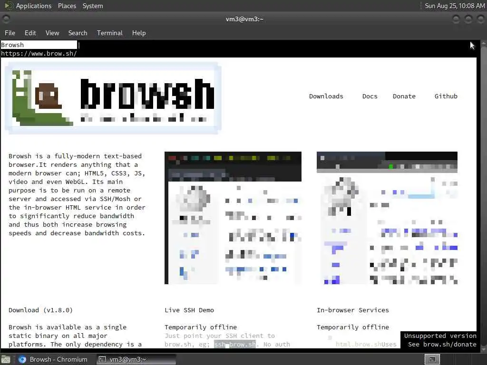Switch to Browsh - Chromium taskbar window
Image resolution: width=487 pixels, height=365 pixels.
pos(53,359)
